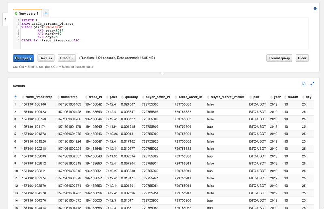Sort by month column
Screen dimensions: 324x209
(291, 97)
